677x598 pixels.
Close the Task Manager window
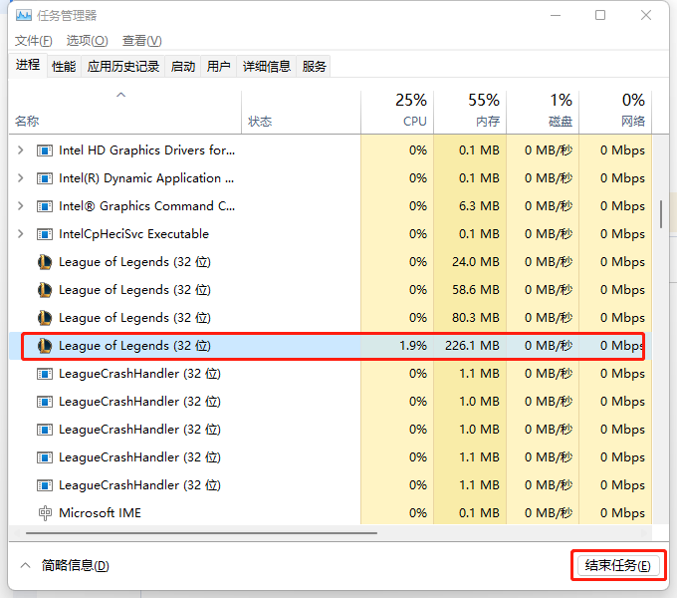(x=646, y=16)
